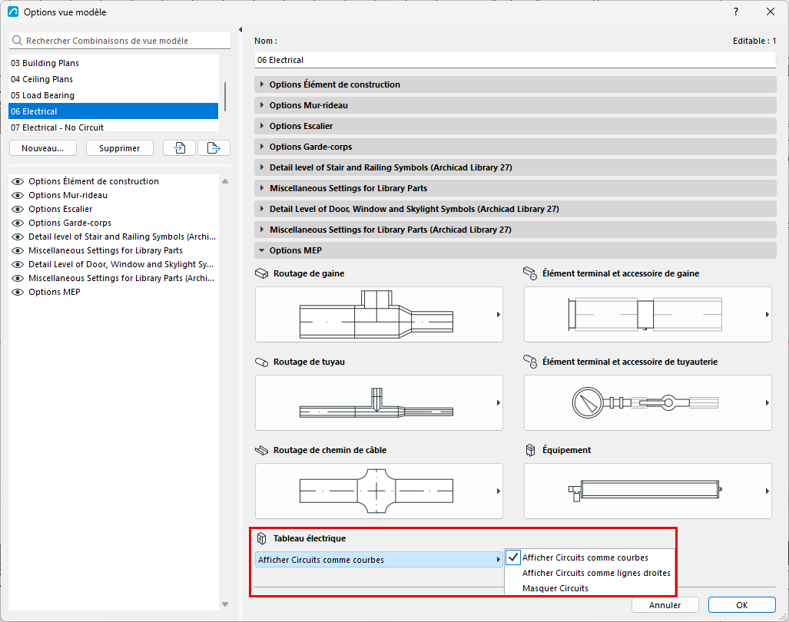Click the Rechercher Combinaisons search field
Screen dimensions: 789x622
click(120, 41)
